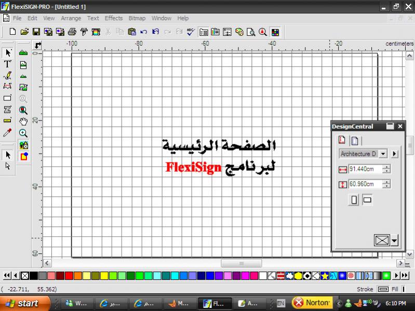The width and height of the screenshot is (415, 311).
Task: Open the Architecture D page size dropdown
Action: [383, 154]
